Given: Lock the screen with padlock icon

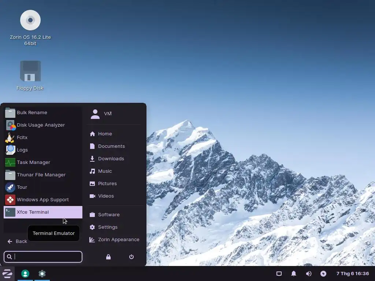Looking at the screenshot, I should click(108, 257).
